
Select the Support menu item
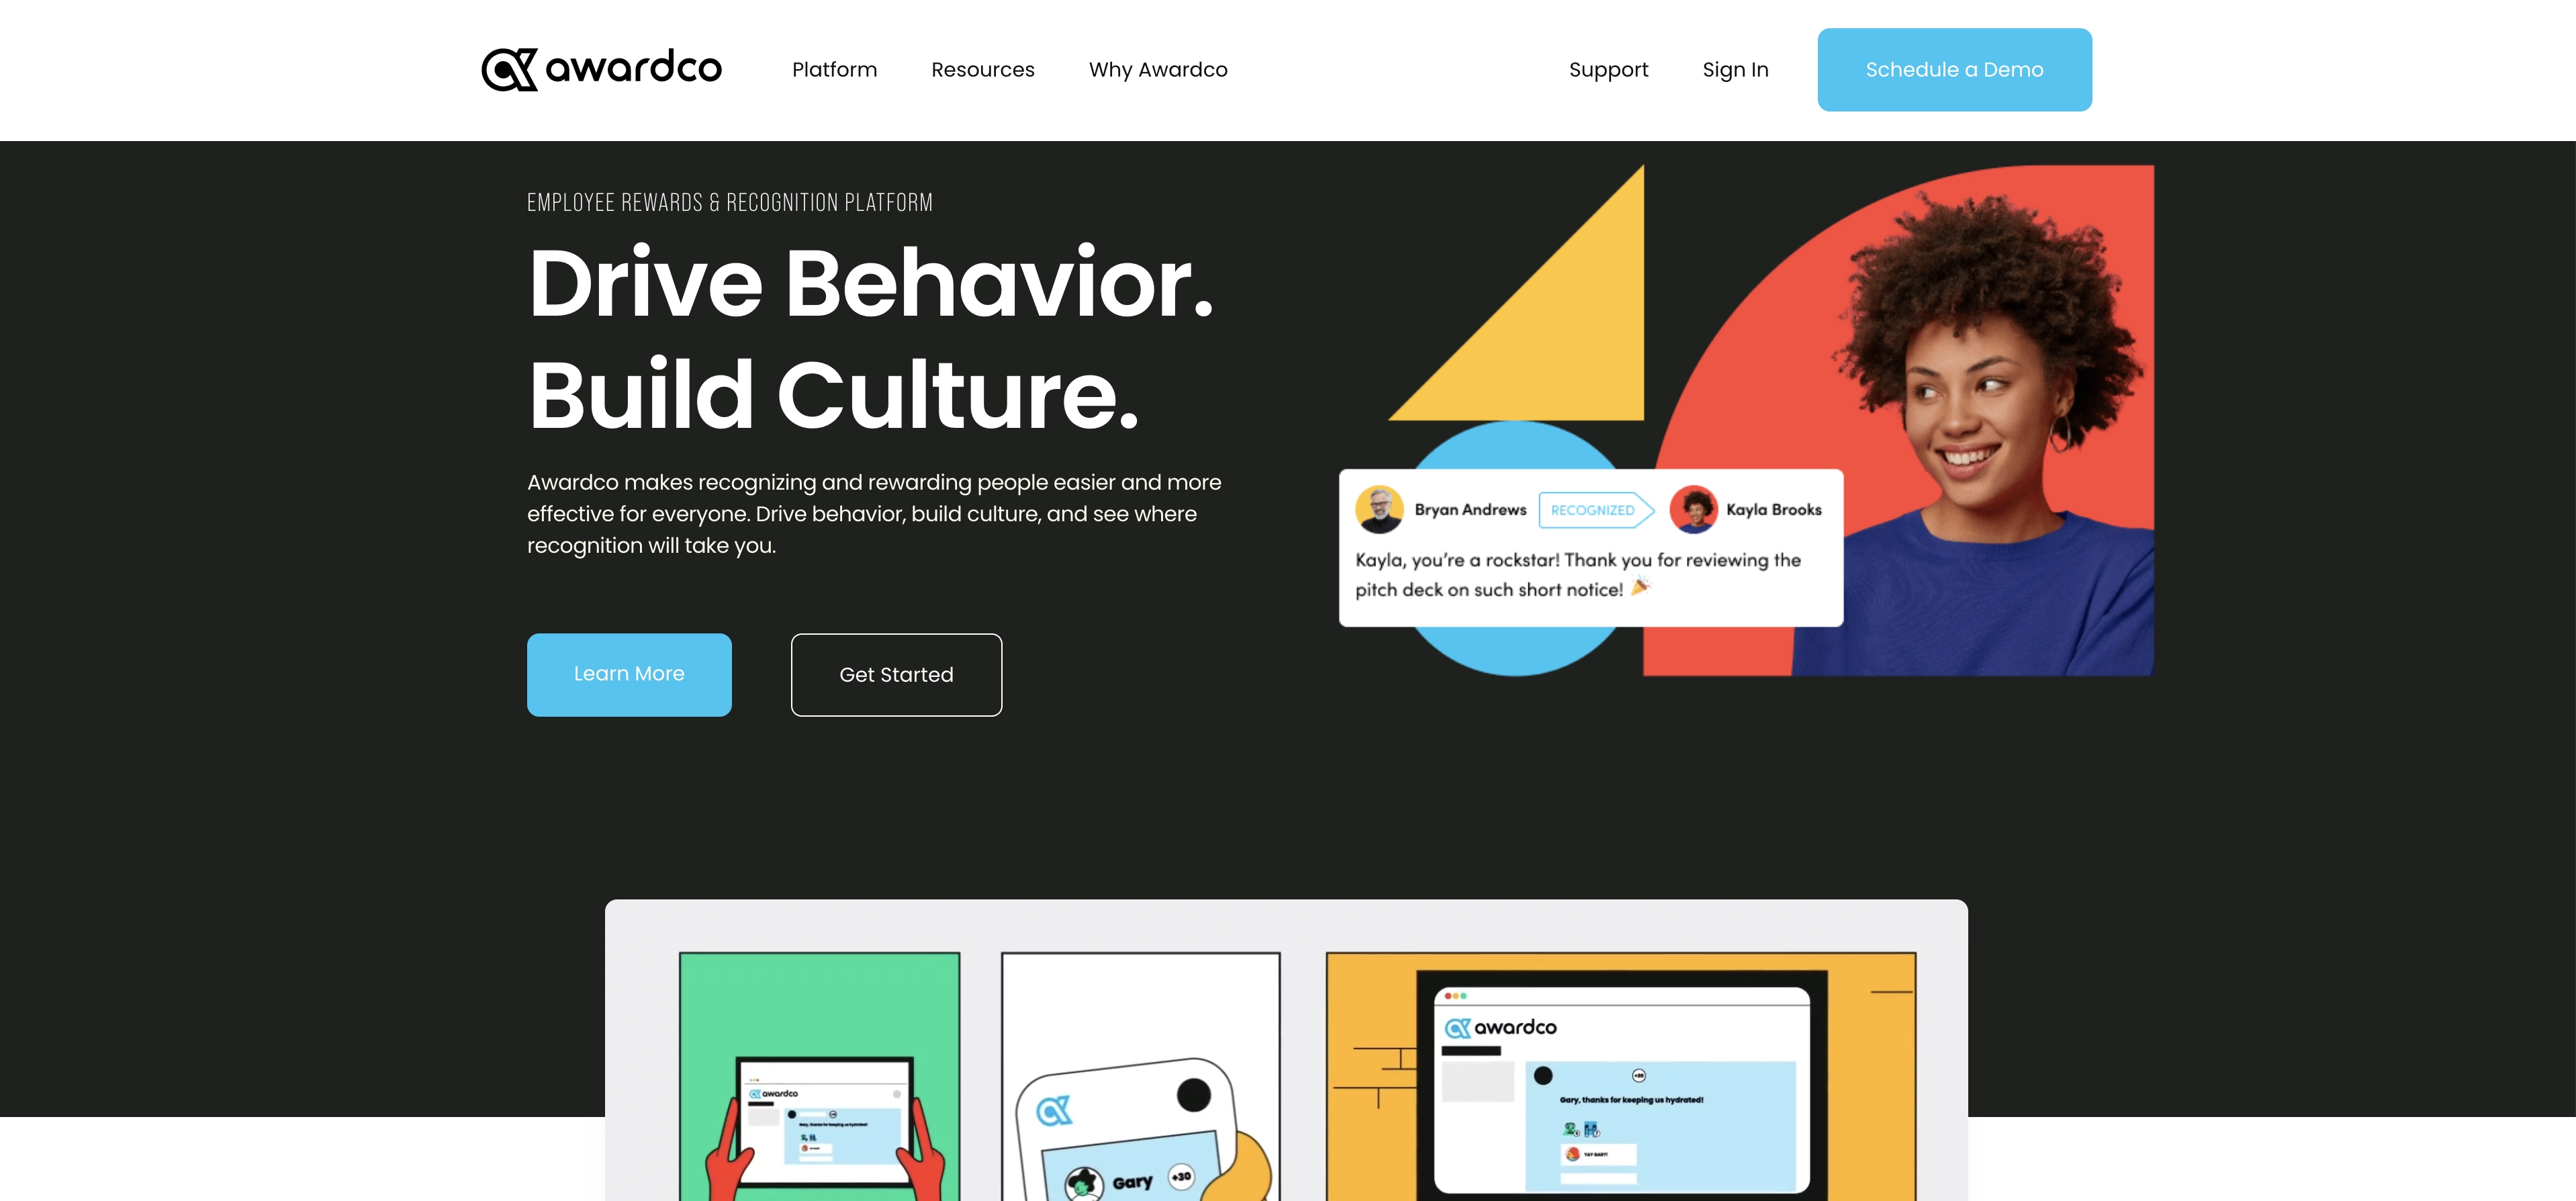[1608, 69]
